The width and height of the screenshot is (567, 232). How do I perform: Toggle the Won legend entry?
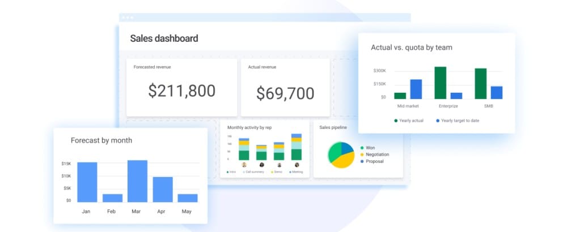[368, 148]
